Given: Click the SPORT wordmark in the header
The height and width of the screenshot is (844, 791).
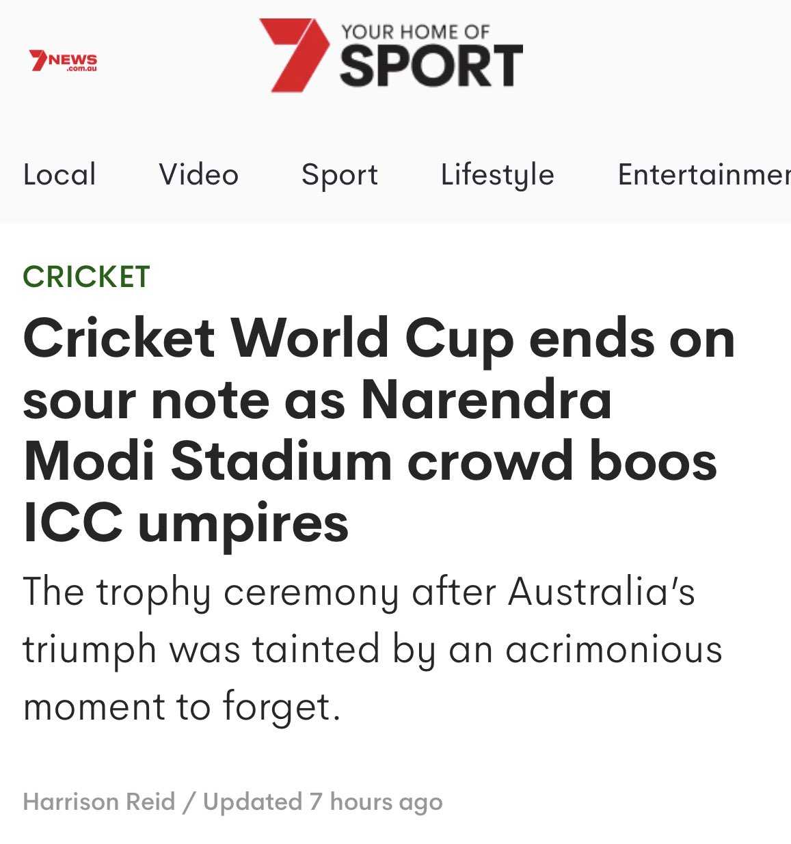Looking at the screenshot, I should [431, 66].
